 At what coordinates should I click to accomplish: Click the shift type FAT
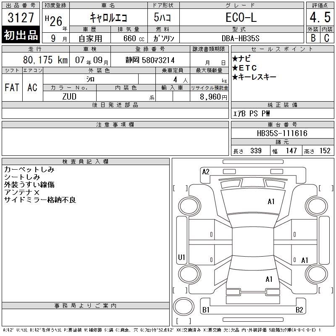tap(12, 87)
